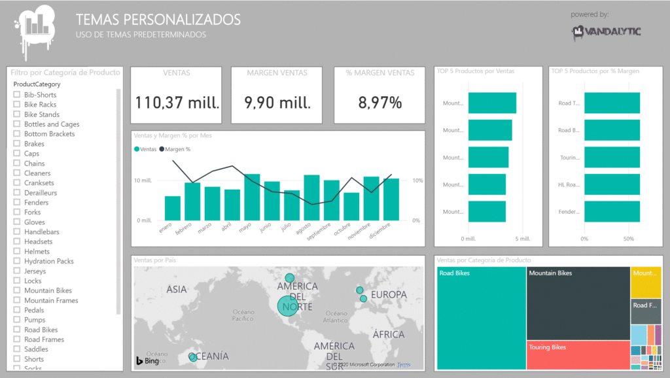Select the VENTAS card value

click(177, 103)
